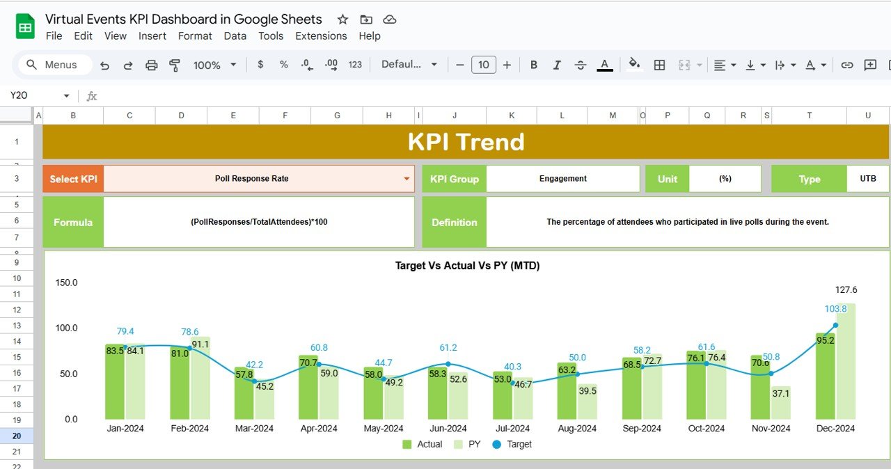Toggle strikethrough formatting
Viewport: 891px width, 469px height.
[x=581, y=65]
